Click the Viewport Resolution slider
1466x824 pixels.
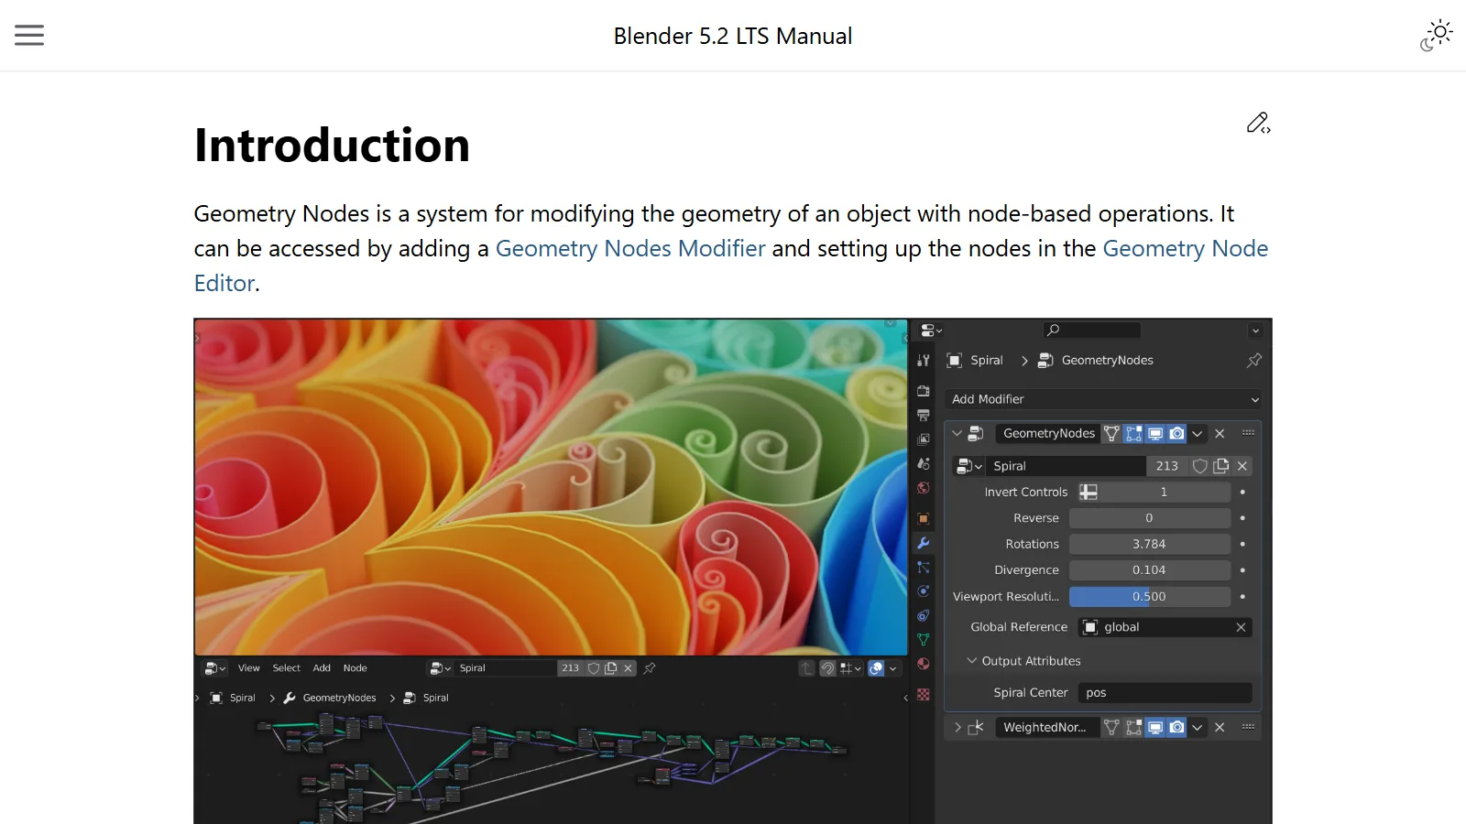(x=1149, y=596)
